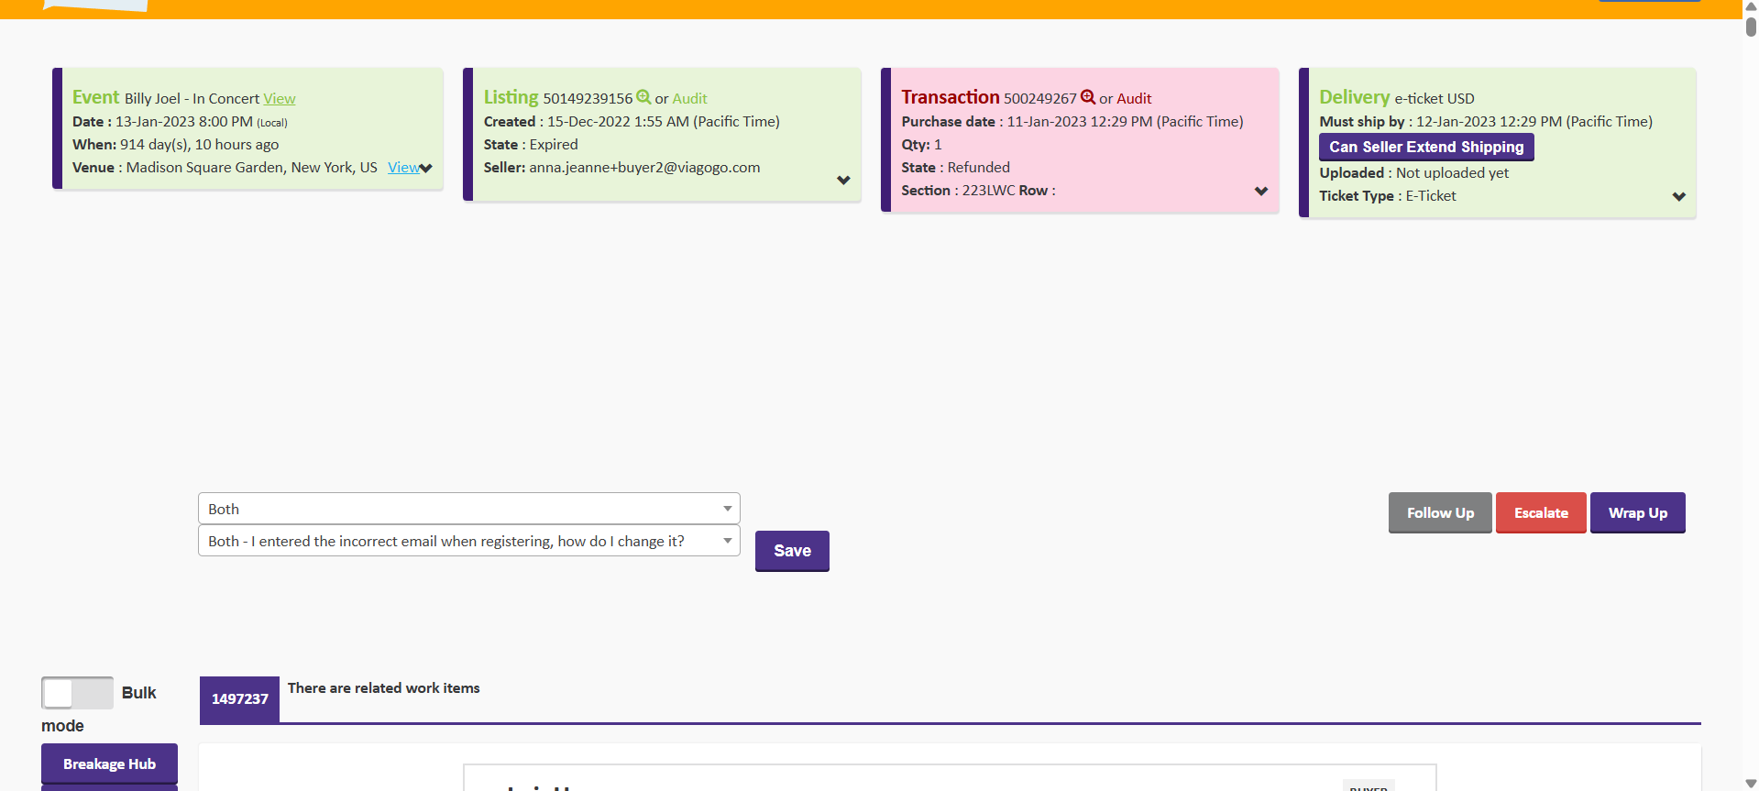
Task: Click Can Seller Extend Shipping button
Action: point(1425,147)
